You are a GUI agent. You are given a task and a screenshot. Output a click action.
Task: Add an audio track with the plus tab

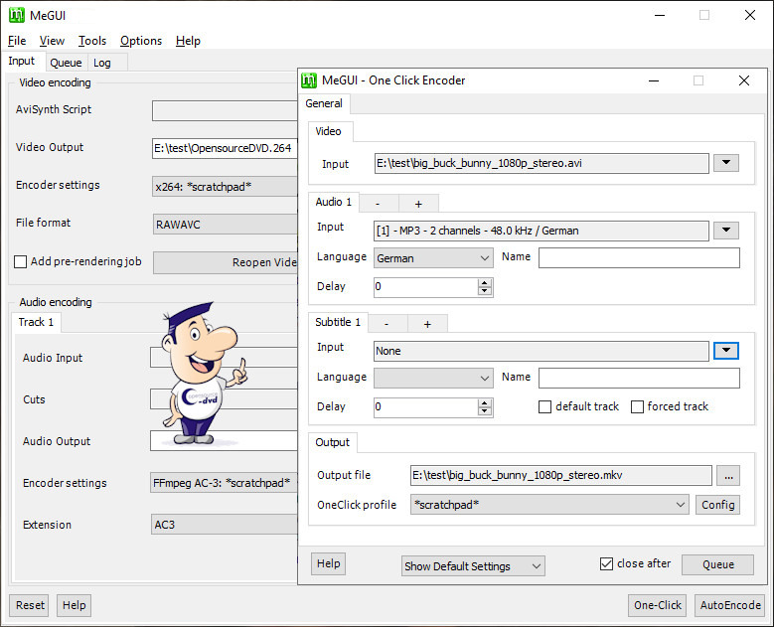418,203
